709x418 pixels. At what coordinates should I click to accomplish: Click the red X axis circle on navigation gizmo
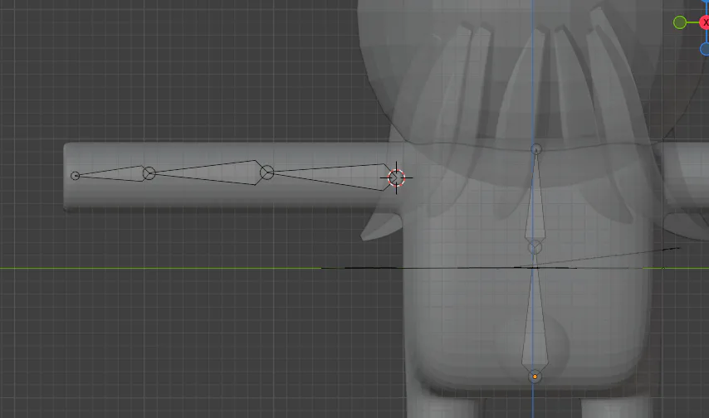tap(705, 22)
